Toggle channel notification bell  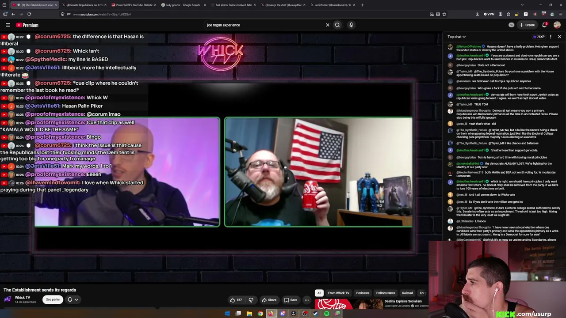[69, 300]
